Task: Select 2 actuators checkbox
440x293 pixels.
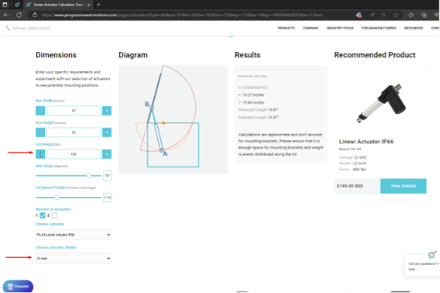Action: [x=54, y=216]
